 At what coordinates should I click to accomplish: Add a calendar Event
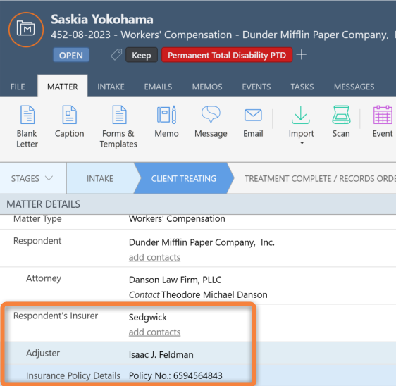click(383, 122)
